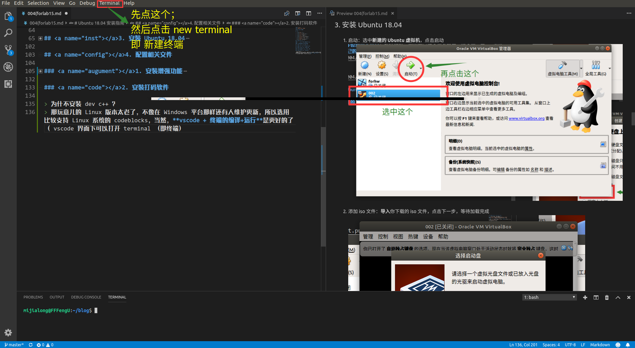
Task: Expand folded section at line 65
Action: (40, 38)
